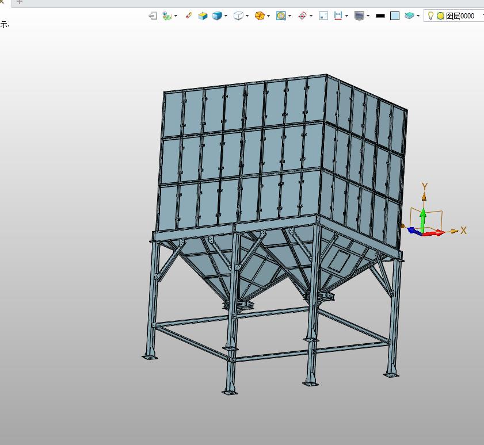Click the plus button to add new tab

pyautogui.click(x=20, y=2)
